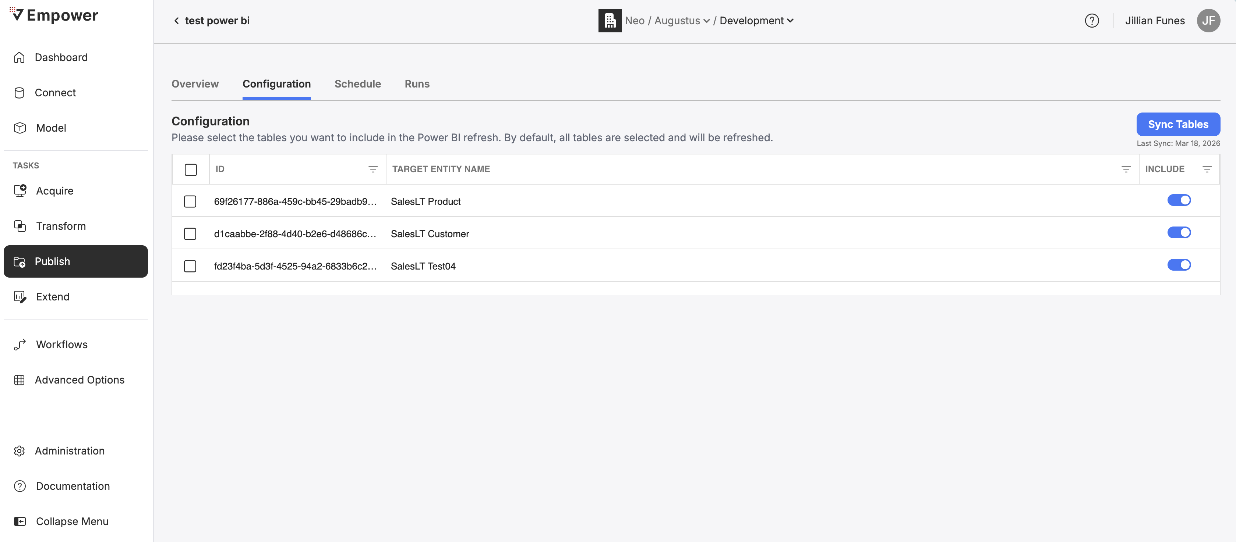Image resolution: width=1236 pixels, height=542 pixels.
Task: Tick the select-all header checkbox
Action: click(x=191, y=170)
